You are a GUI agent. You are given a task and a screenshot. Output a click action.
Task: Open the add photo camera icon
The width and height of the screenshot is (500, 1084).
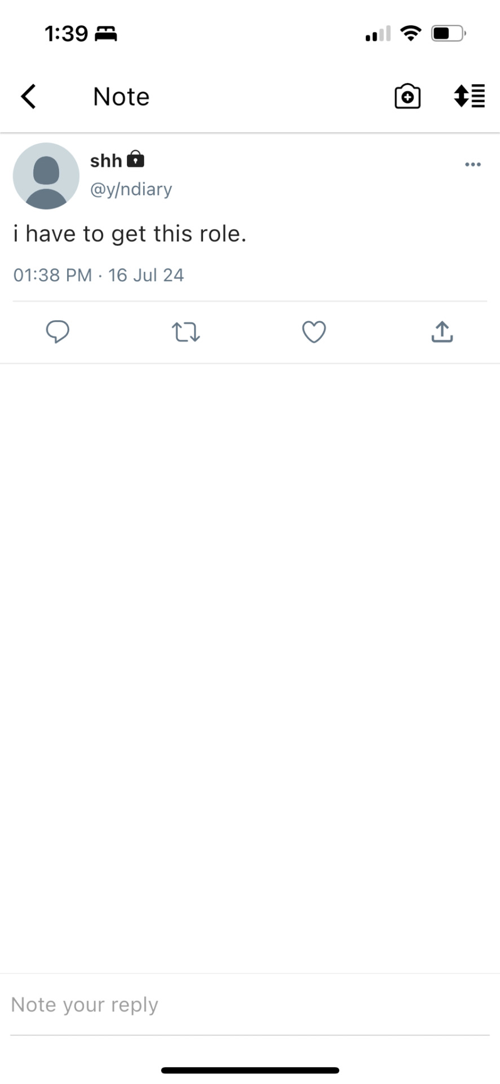point(407,96)
